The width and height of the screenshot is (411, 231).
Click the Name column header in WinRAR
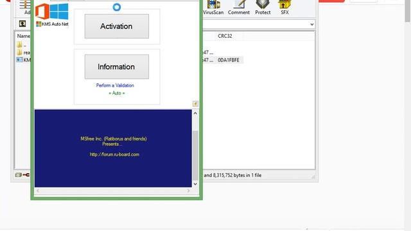24,36
